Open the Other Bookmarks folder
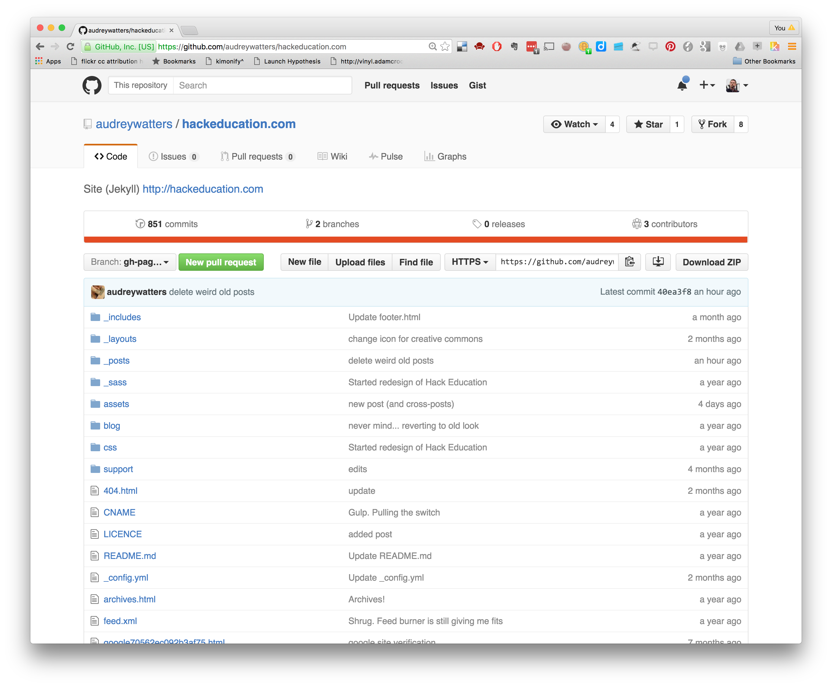Image resolution: width=832 pixels, height=687 pixels. coord(764,61)
